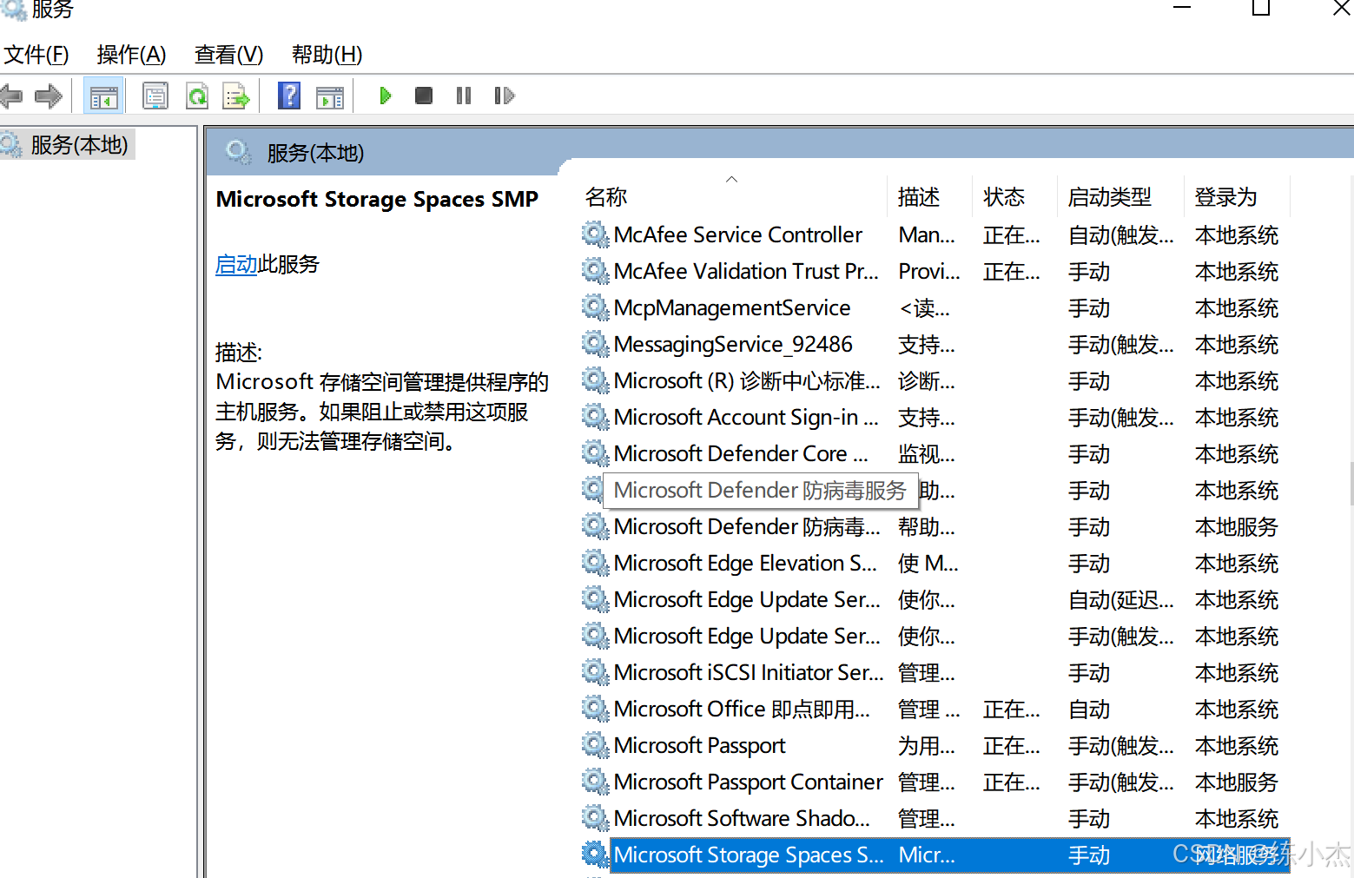Select 服务(本地) in the left tree
Image resolution: width=1354 pixels, height=878 pixels.
[79, 145]
